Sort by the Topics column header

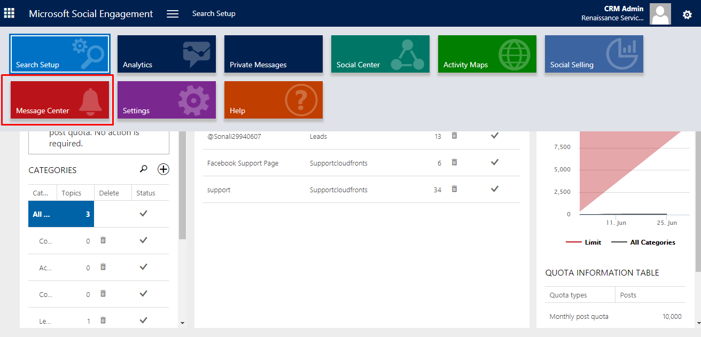click(75, 193)
